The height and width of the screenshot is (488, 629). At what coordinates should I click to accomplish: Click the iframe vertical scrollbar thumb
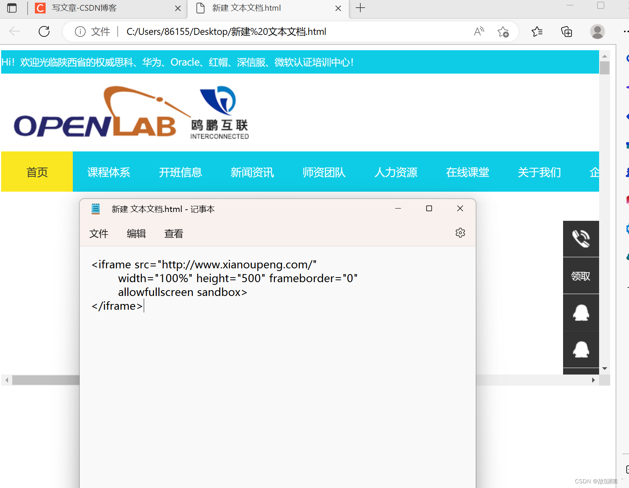604,68
